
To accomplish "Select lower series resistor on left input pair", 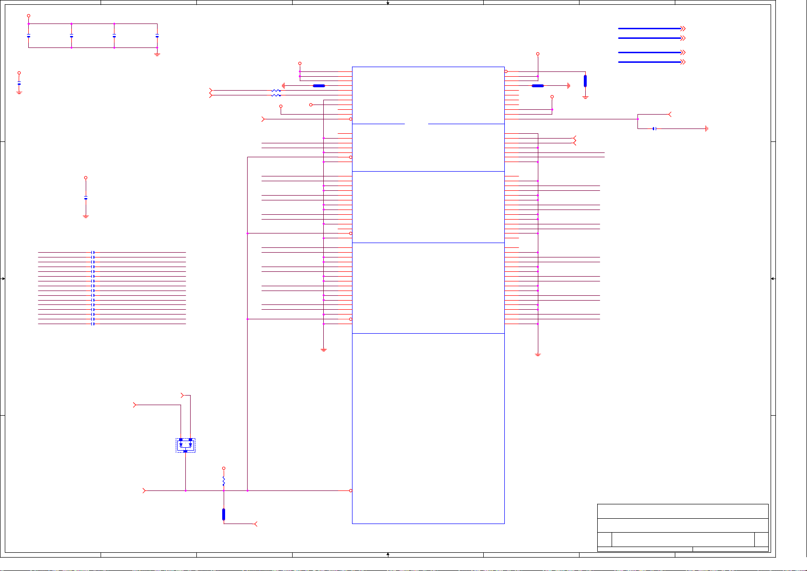I will (x=276, y=95).
